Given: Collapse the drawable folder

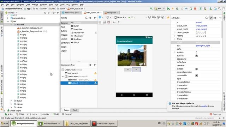Looking at the screenshot, I should (x=11, y=25).
